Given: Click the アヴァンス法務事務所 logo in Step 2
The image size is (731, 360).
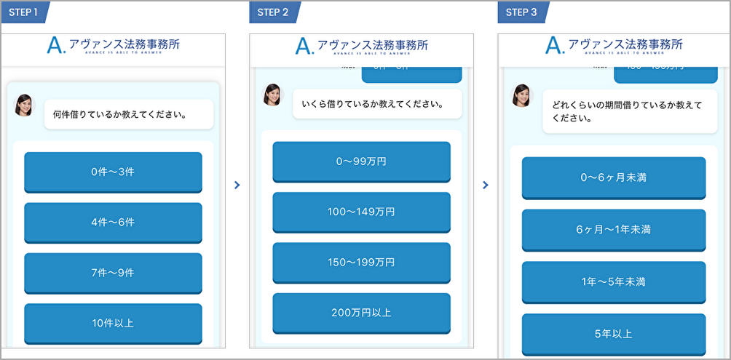Looking at the screenshot, I should pos(361,46).
